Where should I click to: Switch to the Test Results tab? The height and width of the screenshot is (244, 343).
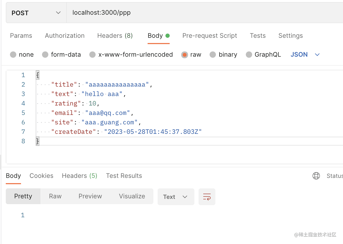point(124,176)
